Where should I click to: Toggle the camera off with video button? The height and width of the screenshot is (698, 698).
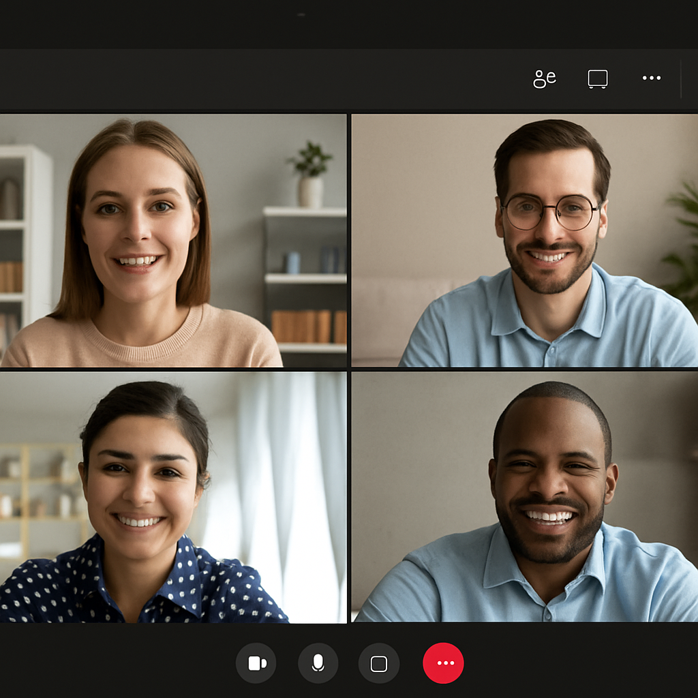(256, 663)
